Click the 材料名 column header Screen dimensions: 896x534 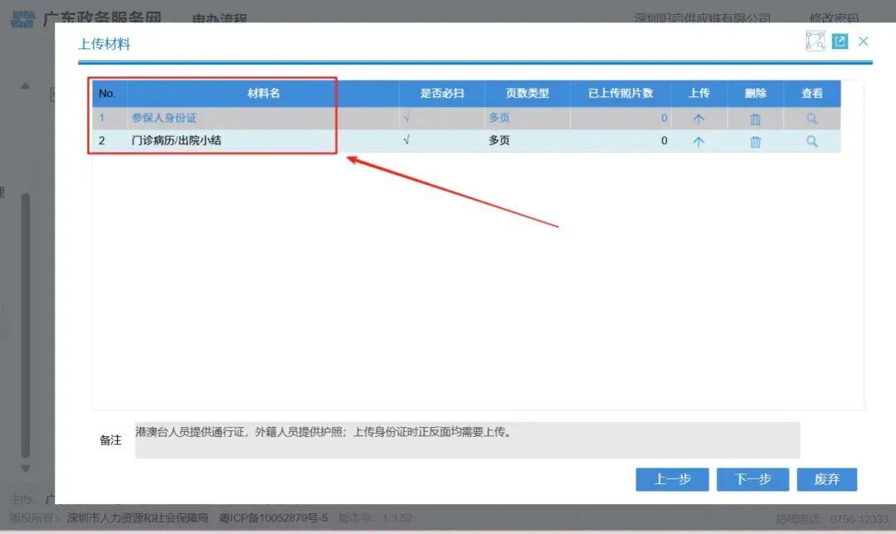pos(263,94)
